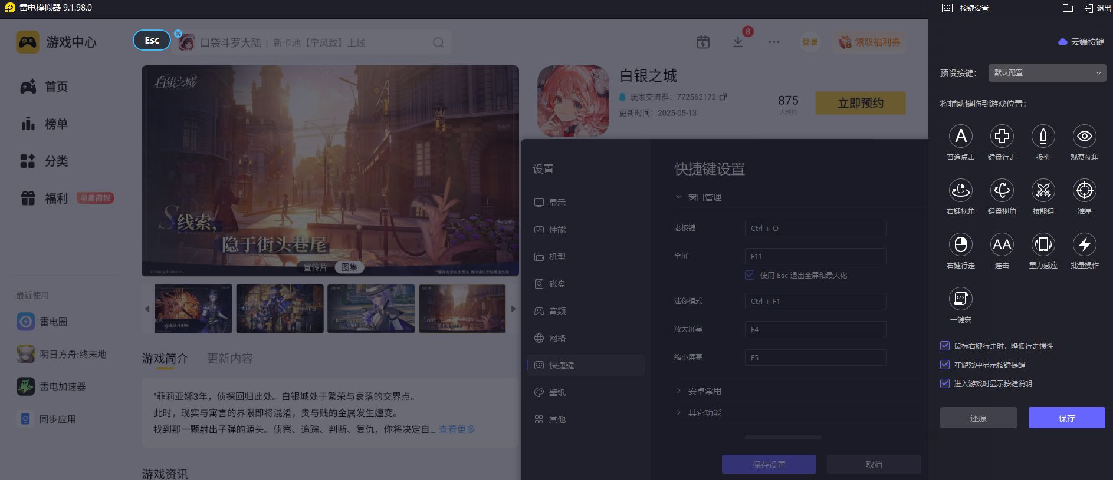Copy the player group number 772562172
Image resolution: width=1113 pixels, height=480 pixels.
click(x=723, y=97)
